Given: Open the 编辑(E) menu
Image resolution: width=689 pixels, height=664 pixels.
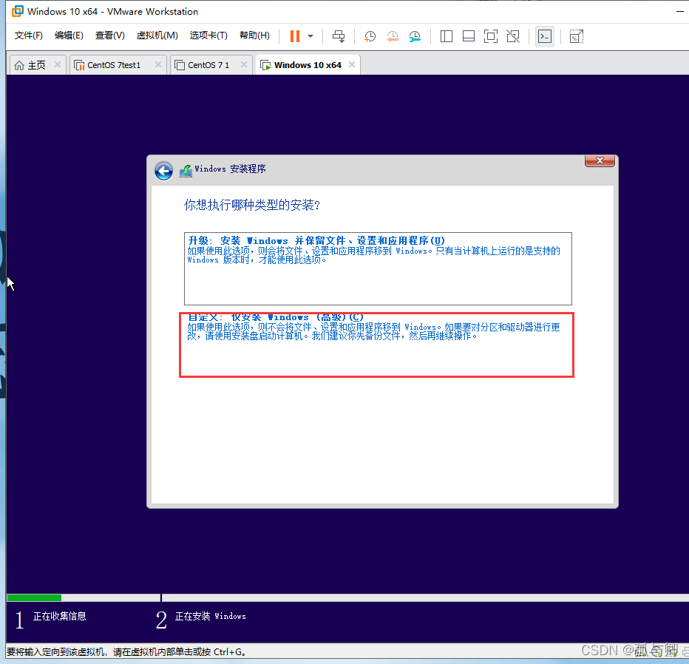Looking at the screenshot, I should (69, 35).
